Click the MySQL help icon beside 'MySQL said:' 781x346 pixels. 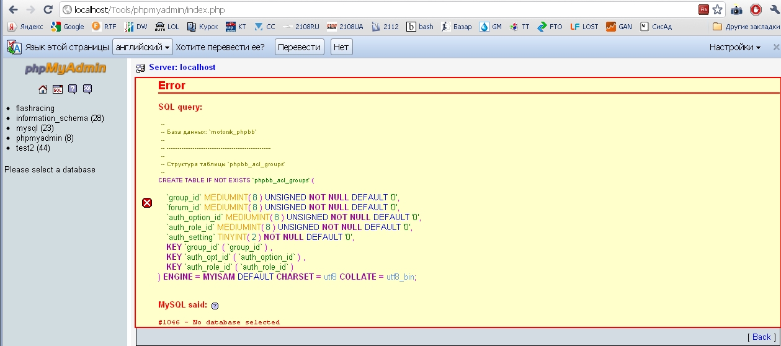tap(215, 306)
